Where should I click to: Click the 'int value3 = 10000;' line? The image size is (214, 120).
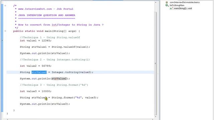(36, 91)
